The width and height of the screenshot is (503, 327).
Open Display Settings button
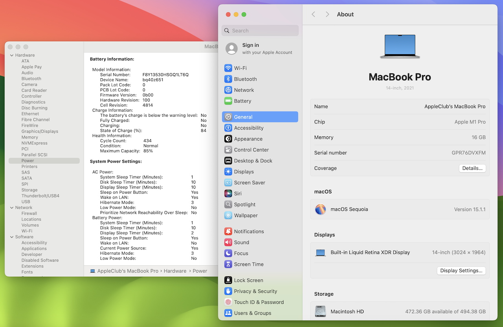461,271
